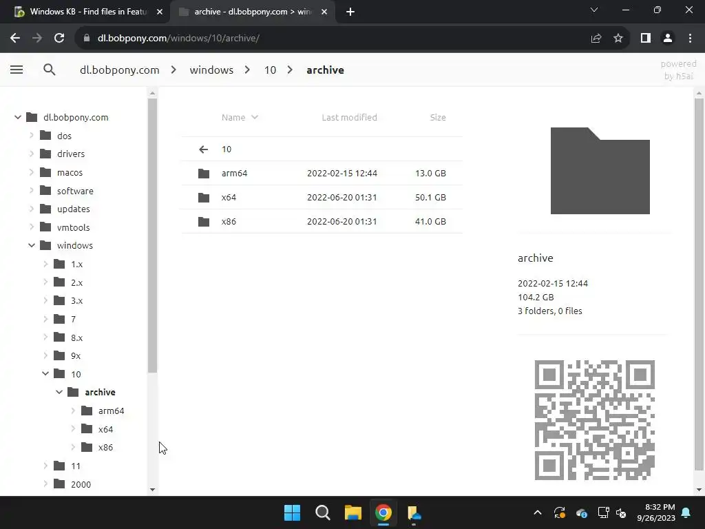Click archive breadcrumb
705x529 pixels.
[325, 70]
